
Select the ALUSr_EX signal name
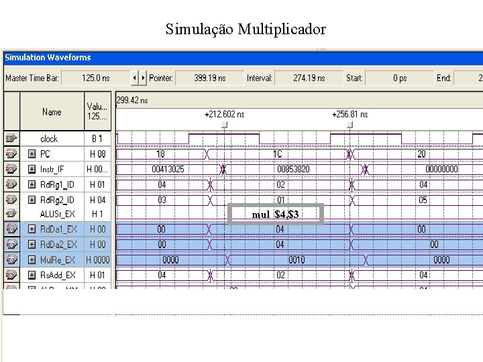coord(57,214)
